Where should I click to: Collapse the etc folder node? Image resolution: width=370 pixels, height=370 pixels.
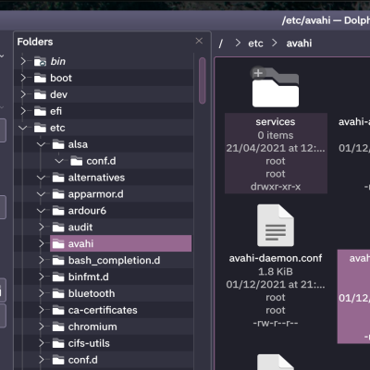coord(23,128)
